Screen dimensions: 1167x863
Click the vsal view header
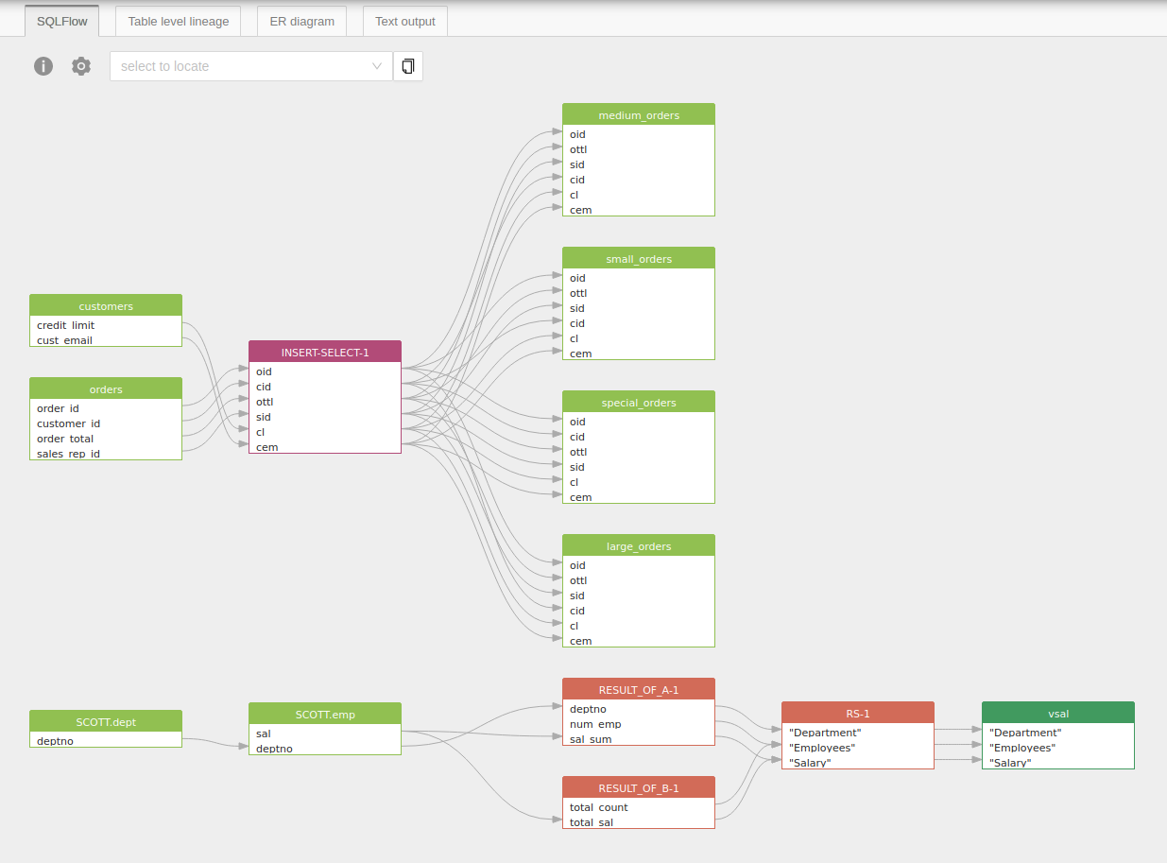(x=1058, y=714)
